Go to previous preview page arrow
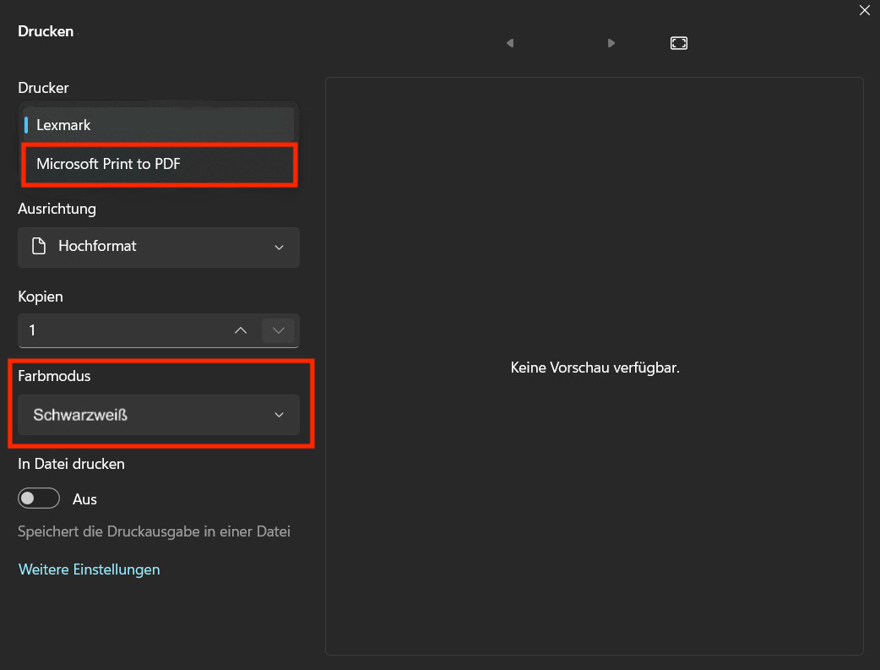This screenshot has height=670, width=880. pyautogui.click(x=509, y=43)
